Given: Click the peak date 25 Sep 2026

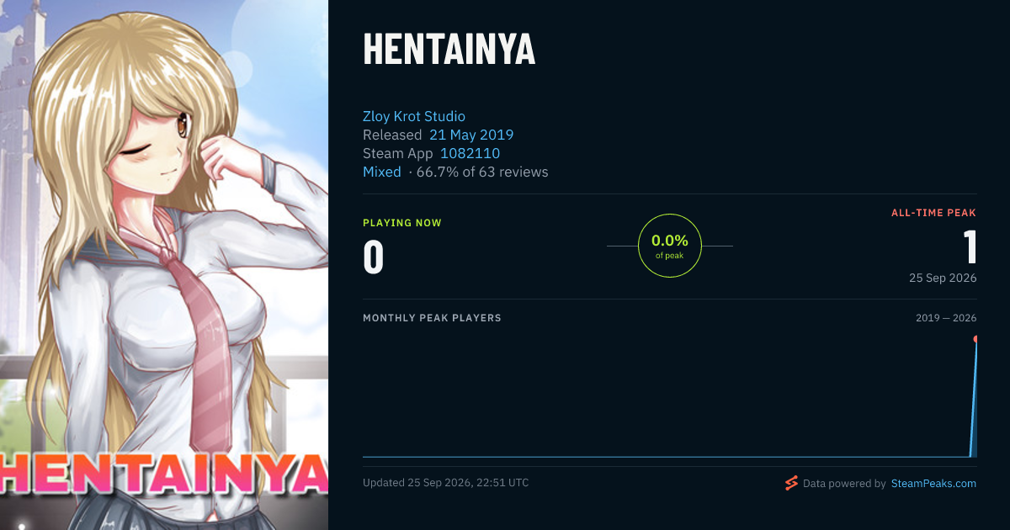Looking at the screenshot, I should click(x=943, y=278).
